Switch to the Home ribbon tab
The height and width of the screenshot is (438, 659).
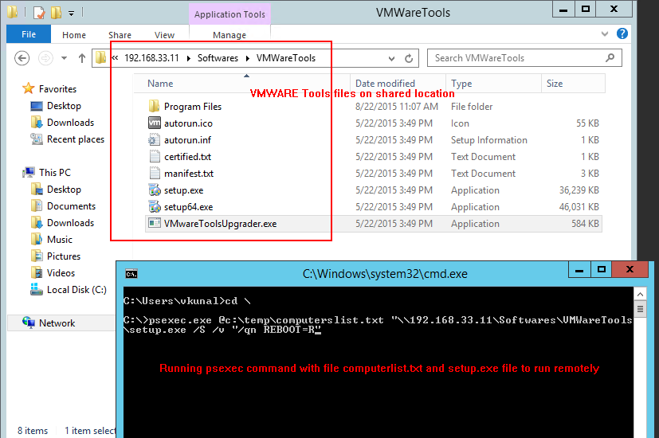tap(74, 35)
